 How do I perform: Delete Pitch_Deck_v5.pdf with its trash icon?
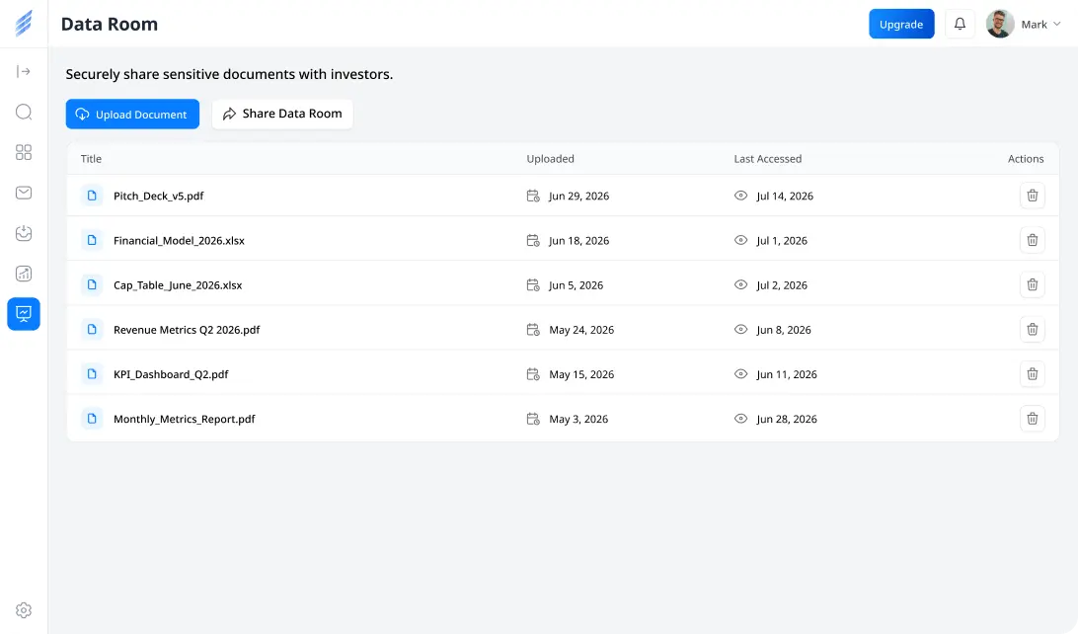[1032, 196]
